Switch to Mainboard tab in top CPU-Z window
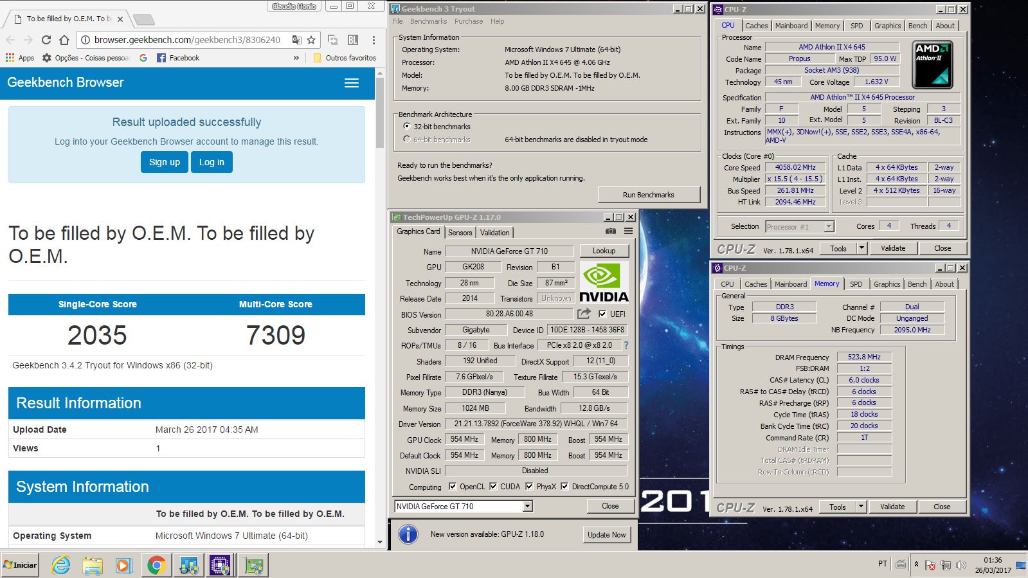The height and width of the screenshot is (578, 1028). pyautogui.click(x=791, y=26)
